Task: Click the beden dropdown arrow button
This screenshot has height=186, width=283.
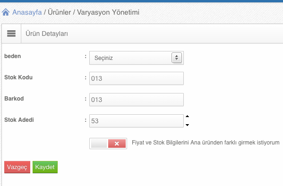Action: tap(177, 58)
